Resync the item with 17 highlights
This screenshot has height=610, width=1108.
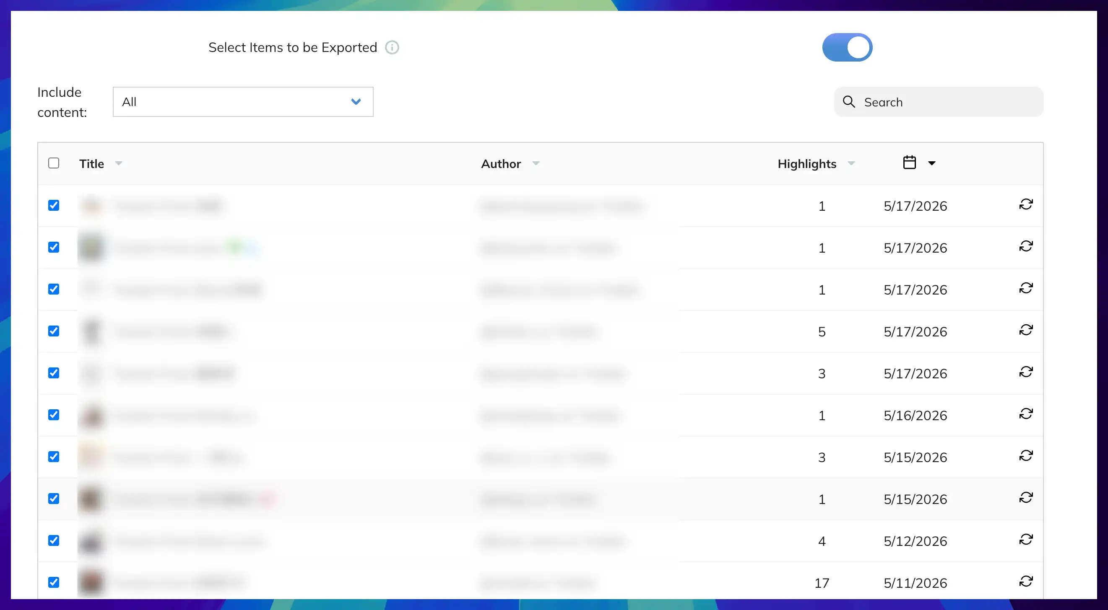[x=1026, y=581]
